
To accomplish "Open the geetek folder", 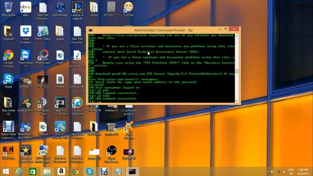I will point(60,33).
